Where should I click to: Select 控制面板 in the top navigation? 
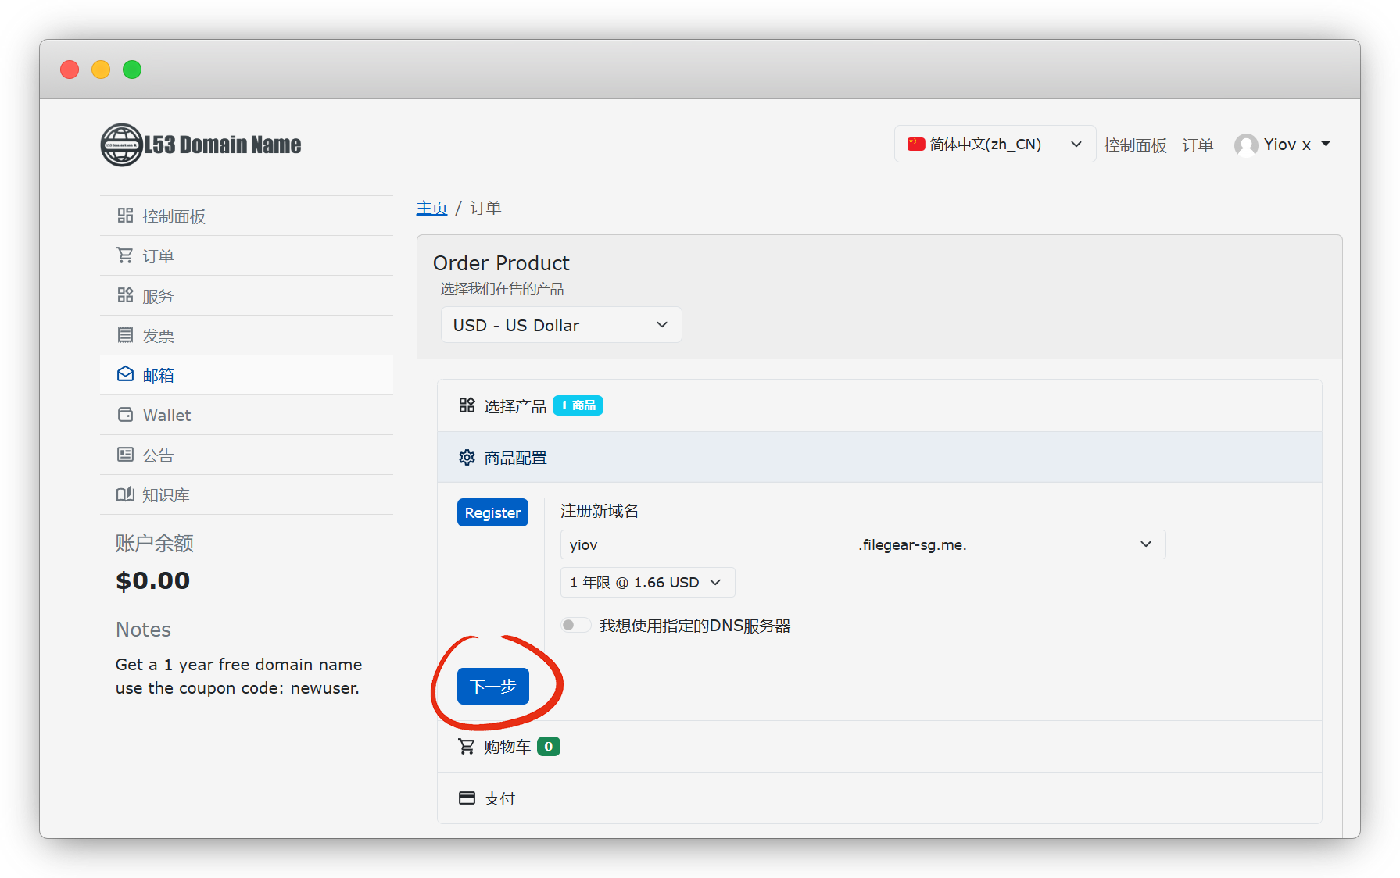pyautogui.click(x=1134, y=145)
